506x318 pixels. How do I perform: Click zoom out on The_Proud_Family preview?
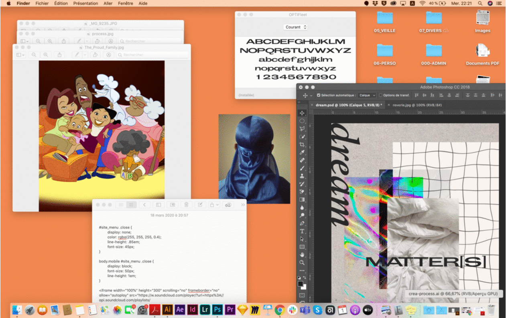click(x=34, y=55)
